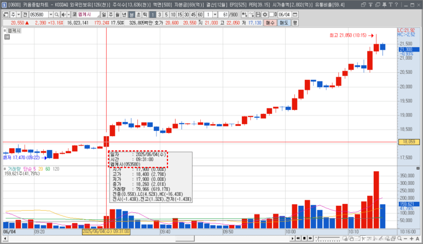Click the 령 button next to 매도
Screen dimensions: 423x244
(295, 23)
